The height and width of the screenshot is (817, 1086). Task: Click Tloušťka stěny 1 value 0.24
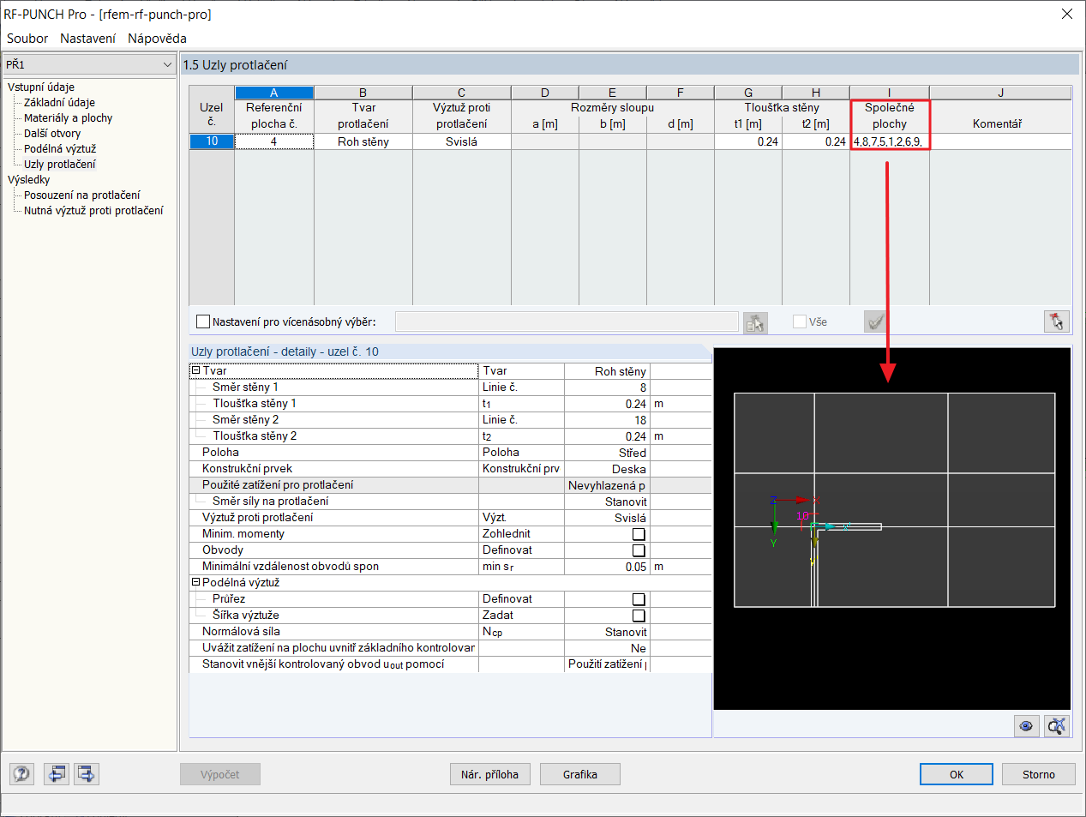608,404
